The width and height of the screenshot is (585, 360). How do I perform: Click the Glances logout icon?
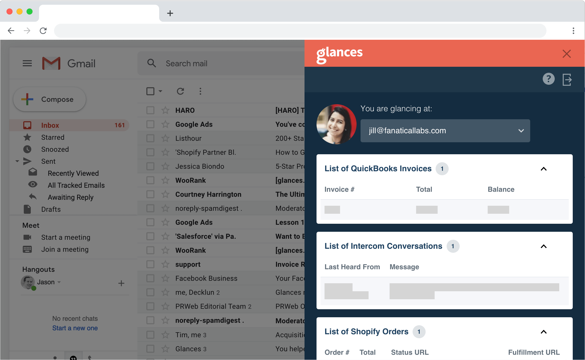tap(567, 80)
